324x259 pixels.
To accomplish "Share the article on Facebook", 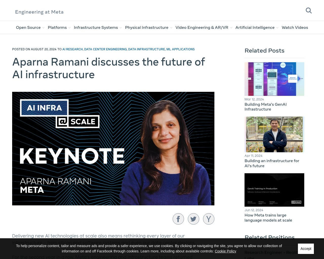I will coord(178,219).
